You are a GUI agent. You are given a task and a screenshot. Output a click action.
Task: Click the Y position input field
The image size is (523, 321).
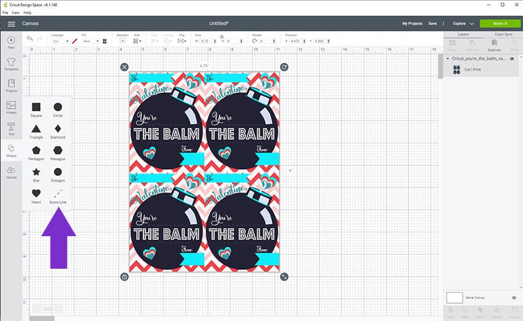pos(320,41)
